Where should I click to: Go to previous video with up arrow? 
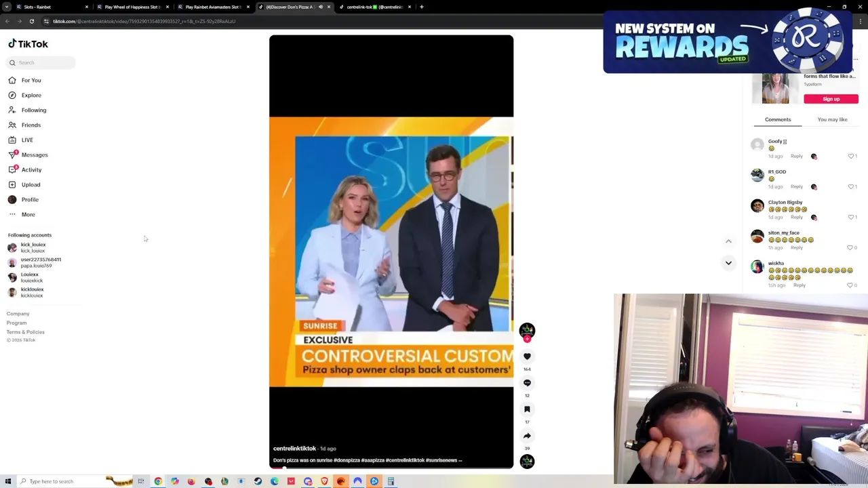click(x=728, y=241)
